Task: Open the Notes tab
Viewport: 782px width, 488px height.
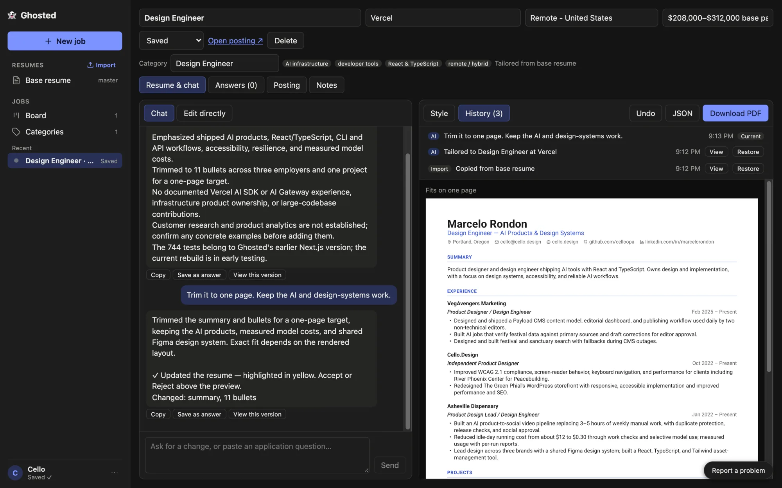Action: 326,85
